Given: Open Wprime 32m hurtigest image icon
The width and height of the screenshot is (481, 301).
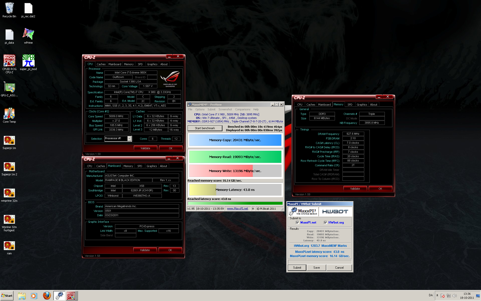Looking at the screenshot, I should [9, 223].
